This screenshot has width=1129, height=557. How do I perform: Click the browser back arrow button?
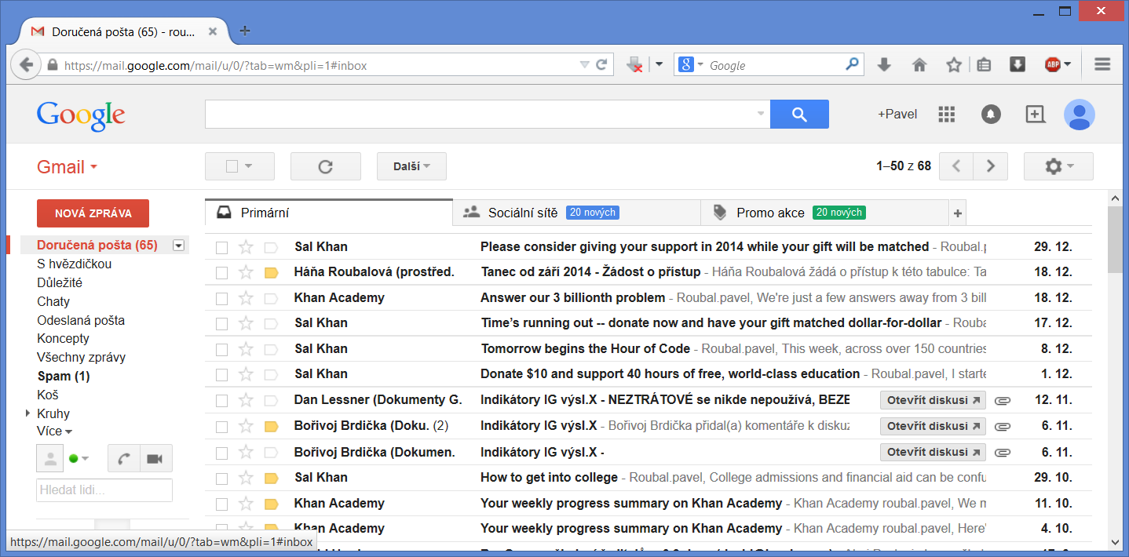pyautogui.click(x=26, y=65)
